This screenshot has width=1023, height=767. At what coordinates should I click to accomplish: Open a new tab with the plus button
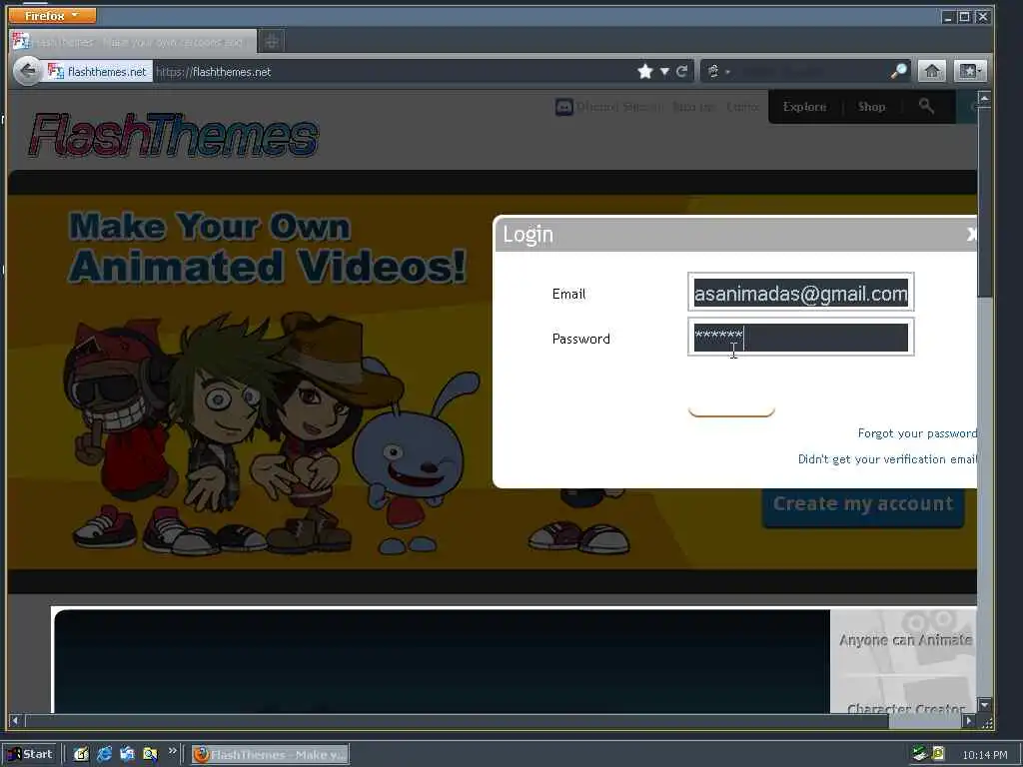click(x=272, y=42)
